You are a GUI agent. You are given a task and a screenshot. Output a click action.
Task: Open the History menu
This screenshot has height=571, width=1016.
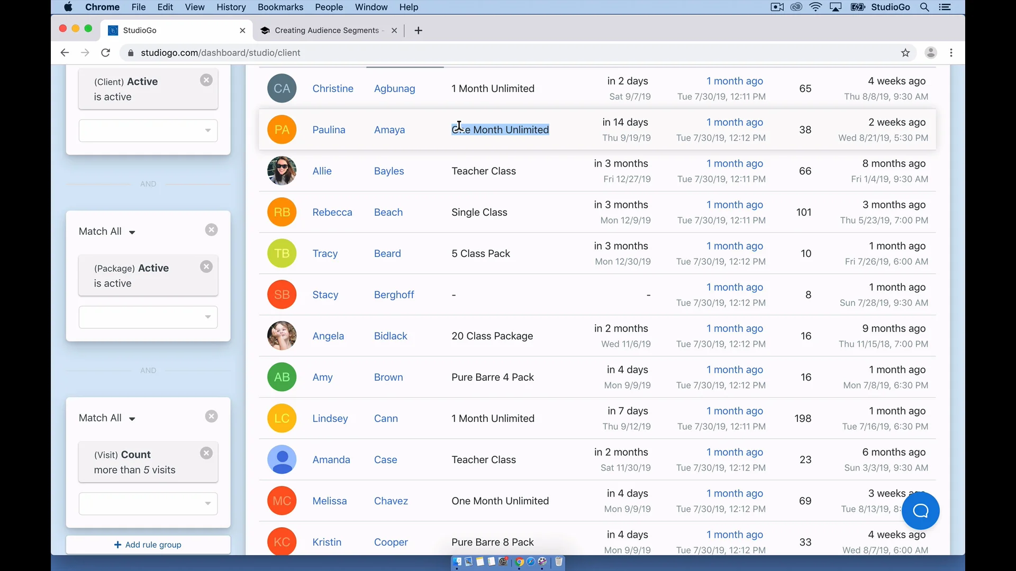click(231, 7)
